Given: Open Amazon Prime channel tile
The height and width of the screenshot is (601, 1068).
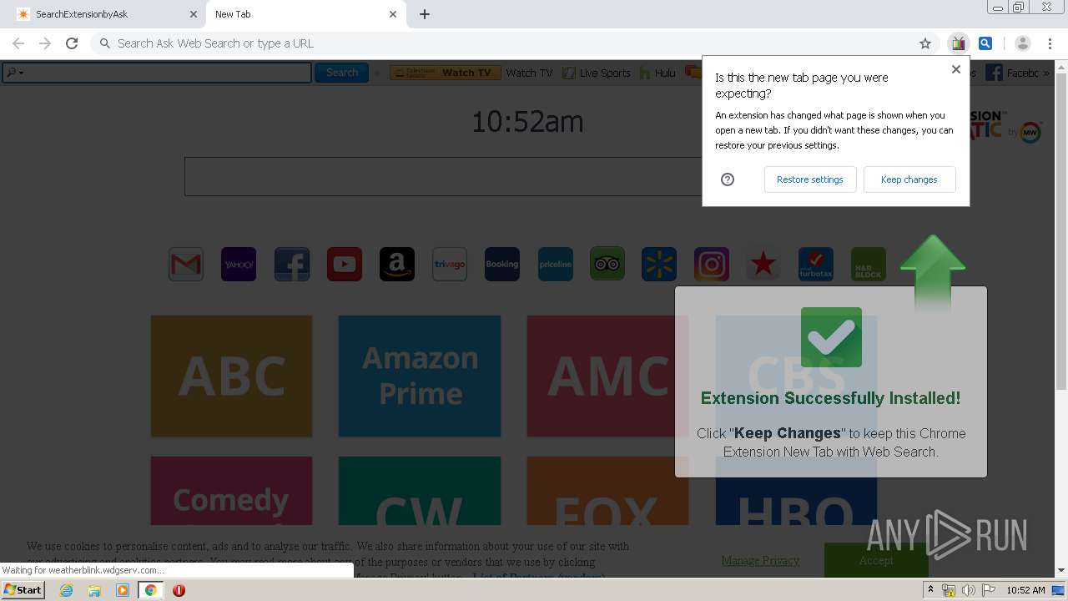Looking at the screenshot, I should pyautogui.click(x=420, y=376).
